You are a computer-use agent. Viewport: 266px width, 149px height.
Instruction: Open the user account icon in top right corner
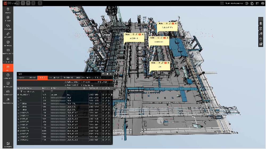tap(263, 3)
